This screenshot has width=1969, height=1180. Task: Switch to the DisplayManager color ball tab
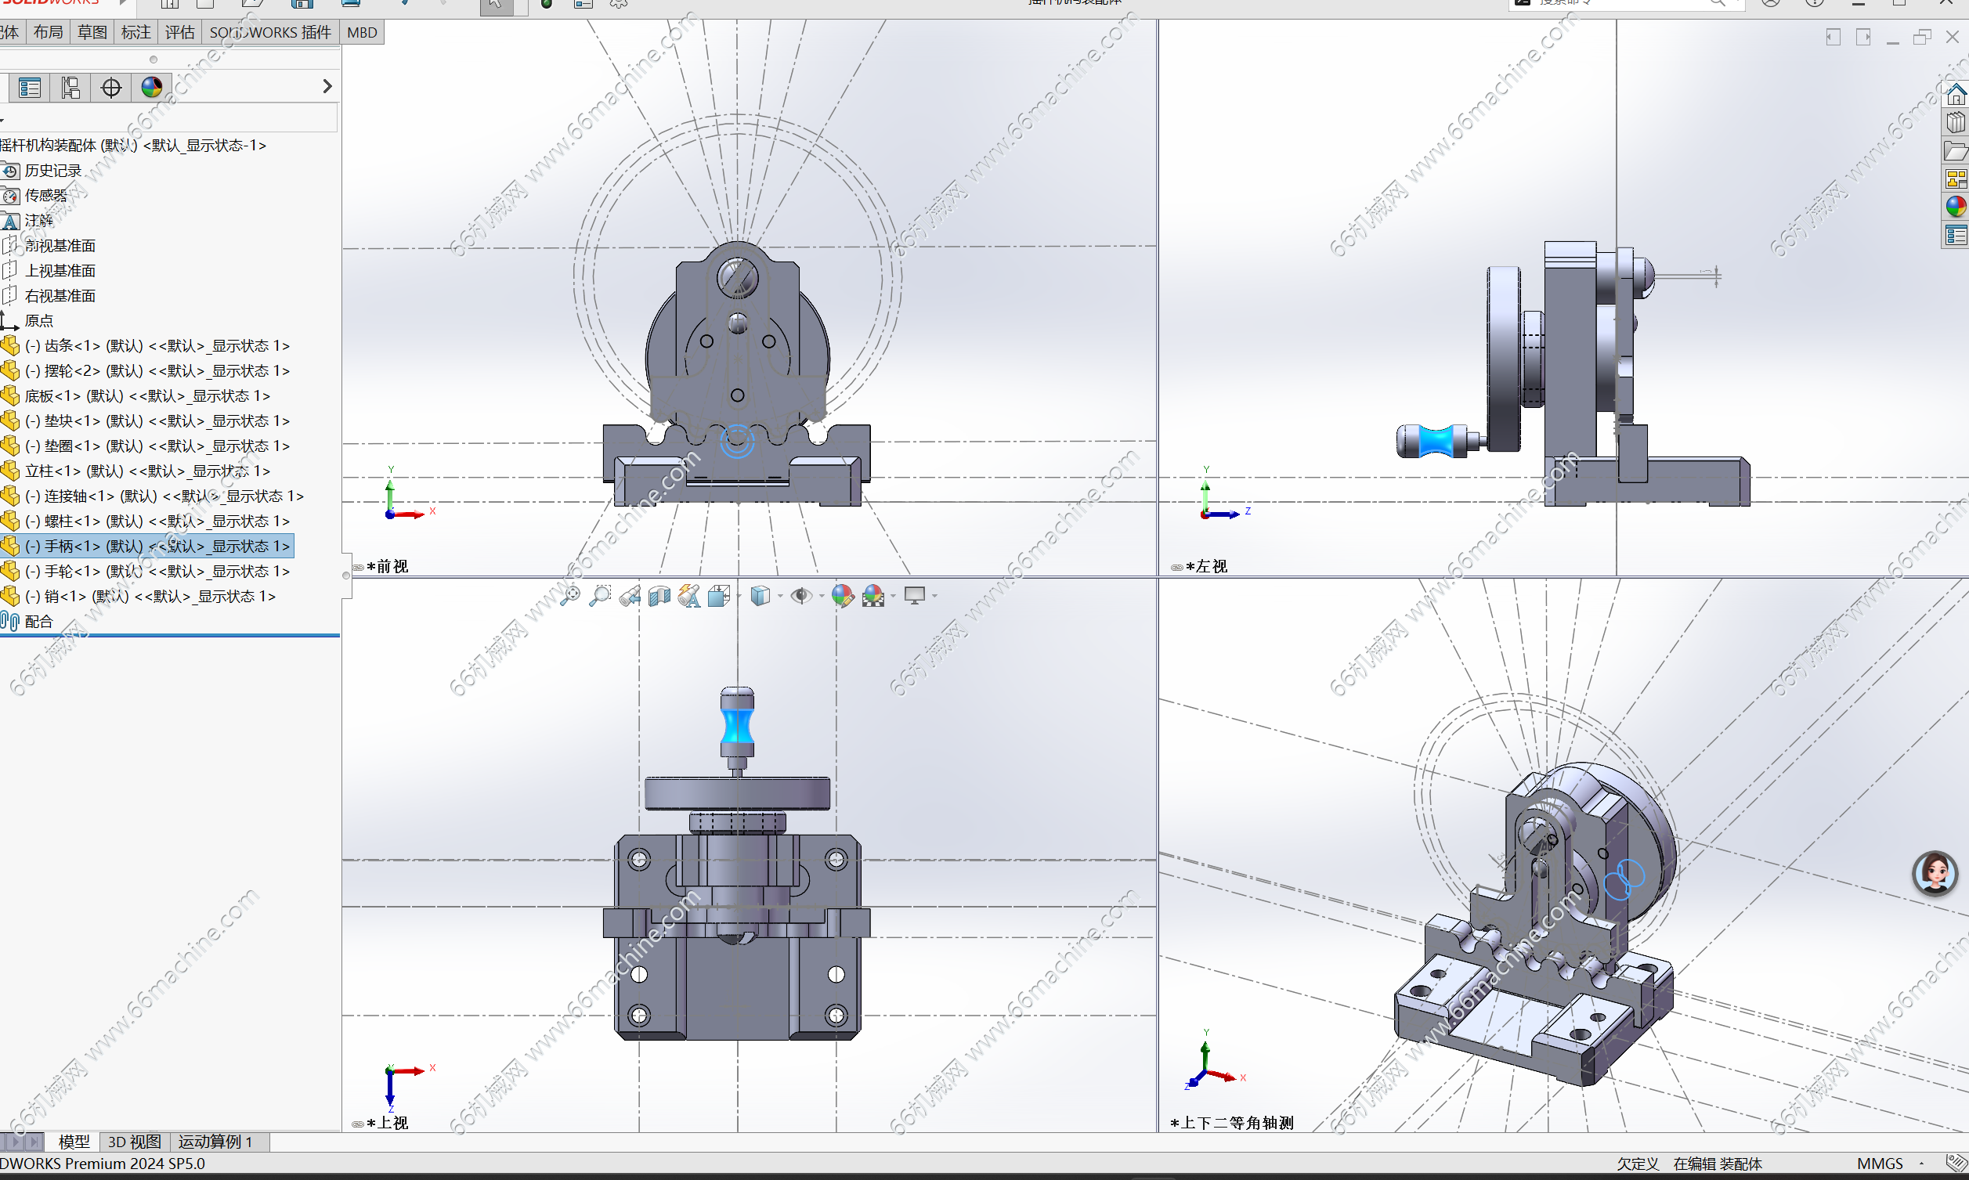[x=152, y=88]
